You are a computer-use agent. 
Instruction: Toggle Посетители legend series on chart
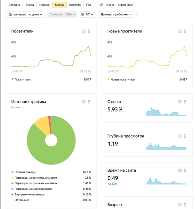(x=21, y=79)
